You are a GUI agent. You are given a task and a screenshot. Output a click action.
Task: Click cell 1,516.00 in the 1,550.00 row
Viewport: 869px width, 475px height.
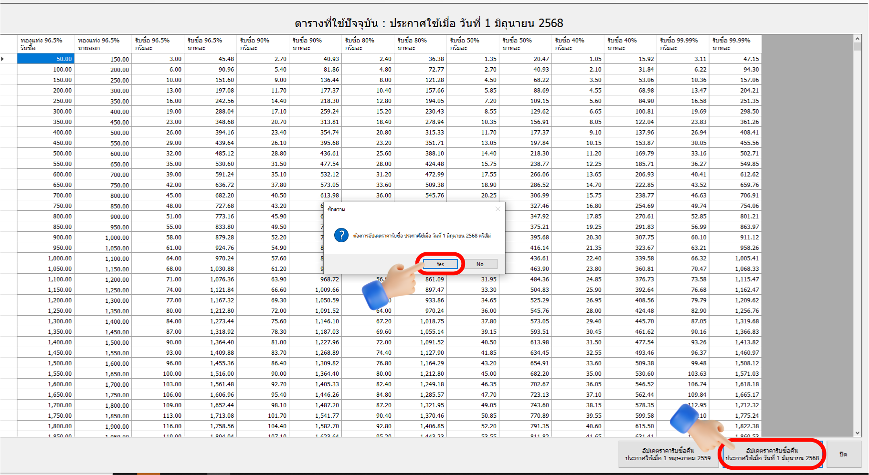[211, 373]
